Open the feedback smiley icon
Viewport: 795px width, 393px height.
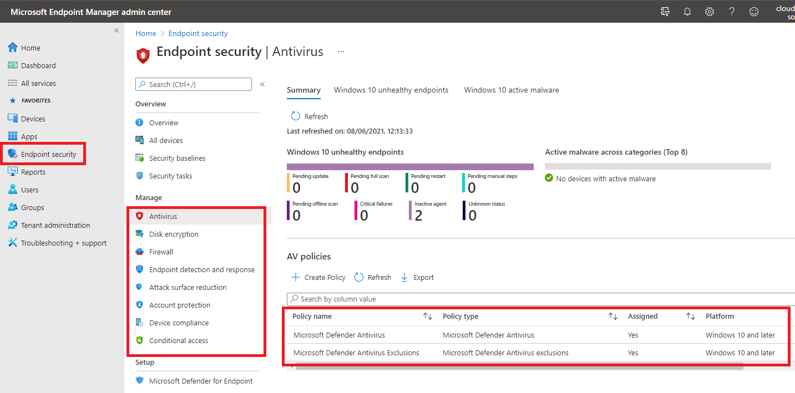click(753, 12)
